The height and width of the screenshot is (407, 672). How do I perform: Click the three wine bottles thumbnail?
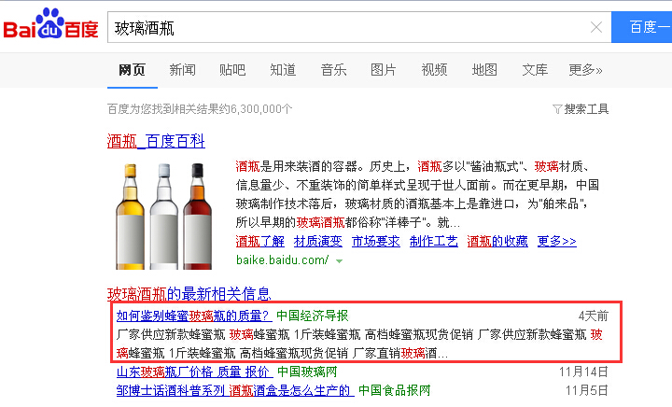(x=163, y=216)
